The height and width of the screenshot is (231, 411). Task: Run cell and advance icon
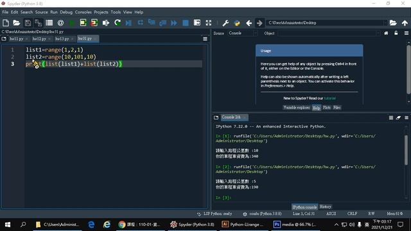click(94, 23)
